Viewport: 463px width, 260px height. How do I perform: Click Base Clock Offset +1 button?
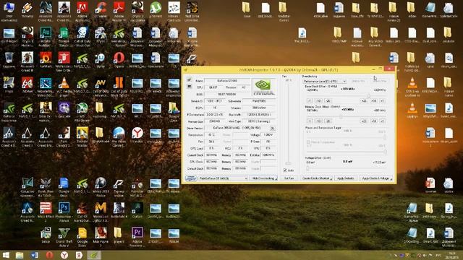[382, 101]
